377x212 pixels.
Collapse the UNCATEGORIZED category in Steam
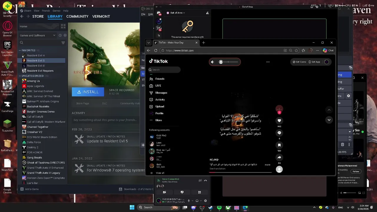pyautogui.click(x=20, y=76)
